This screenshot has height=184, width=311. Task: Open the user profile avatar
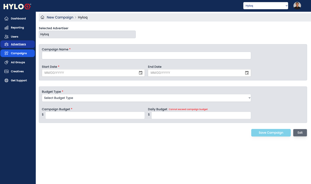point(297,6)
